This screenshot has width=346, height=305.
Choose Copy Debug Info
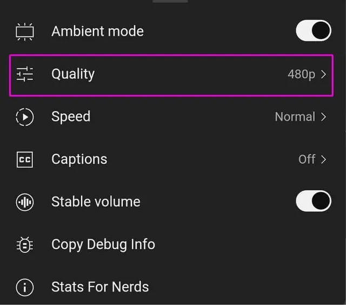pyautogui.click(x=103, y=245)
